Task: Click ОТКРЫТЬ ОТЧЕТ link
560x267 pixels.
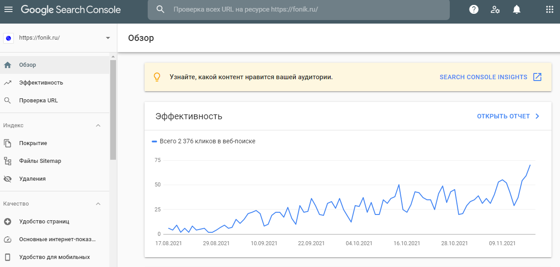Action: [x=503, y=116]
